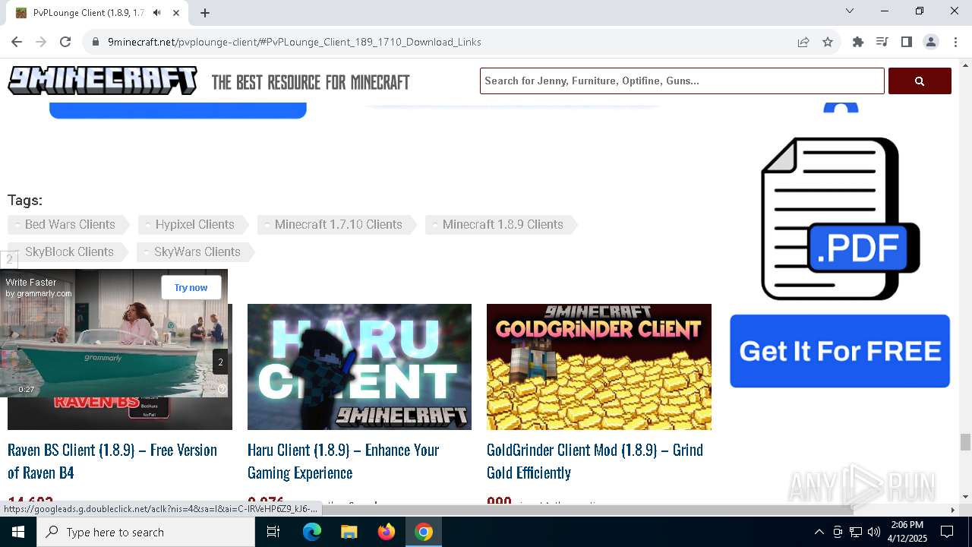Screen dimensions: 972x547
Task: Click the Grammarly video ad
Action: pos(114,333)
